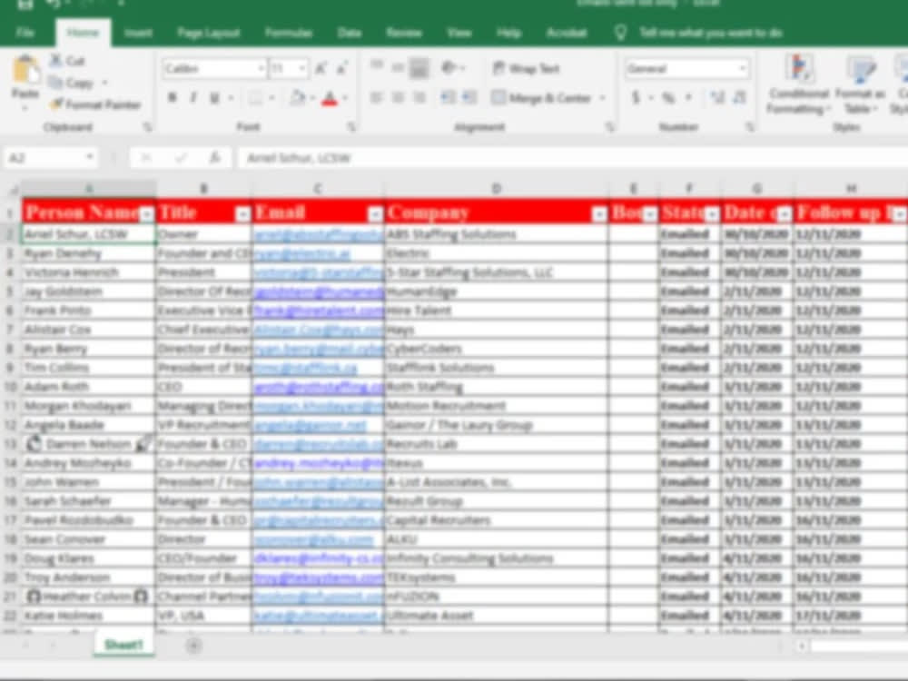This screenshot has height=681, width=908.
Task: Decrease font size with the small A
Action: click(341, 69)
